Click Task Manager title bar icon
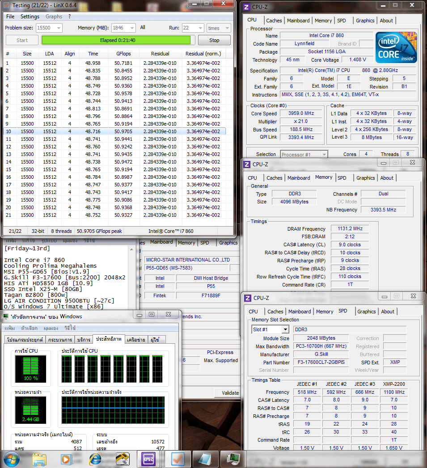The width and height of the screenshot is (427, 468). coord(6,316)
